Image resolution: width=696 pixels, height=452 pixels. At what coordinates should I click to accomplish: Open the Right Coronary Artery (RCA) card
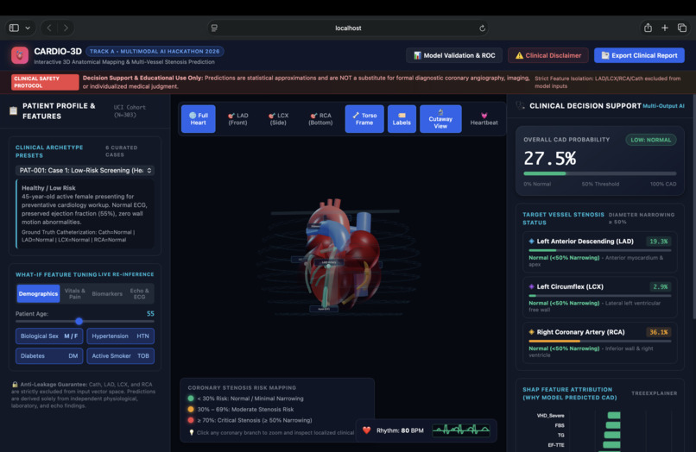pos(599,342)
